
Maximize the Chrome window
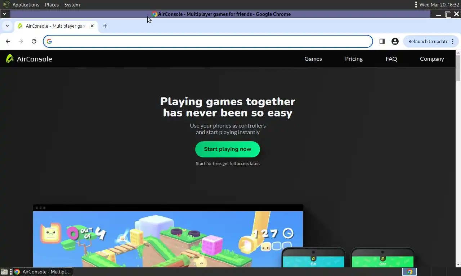tap(448, 14)
